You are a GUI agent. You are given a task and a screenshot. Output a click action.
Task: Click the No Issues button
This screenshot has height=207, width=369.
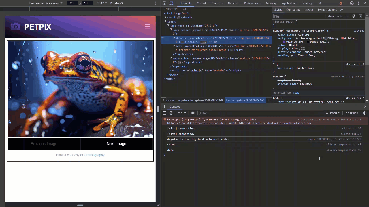pyautogui.click(x=351, y=113)
